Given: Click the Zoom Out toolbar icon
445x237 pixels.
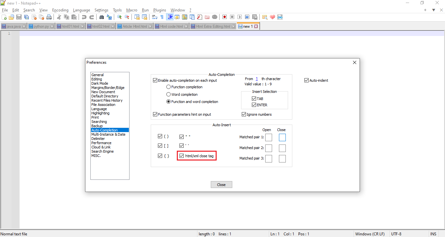Looking at the screenshot, I should tap(127, 17).
